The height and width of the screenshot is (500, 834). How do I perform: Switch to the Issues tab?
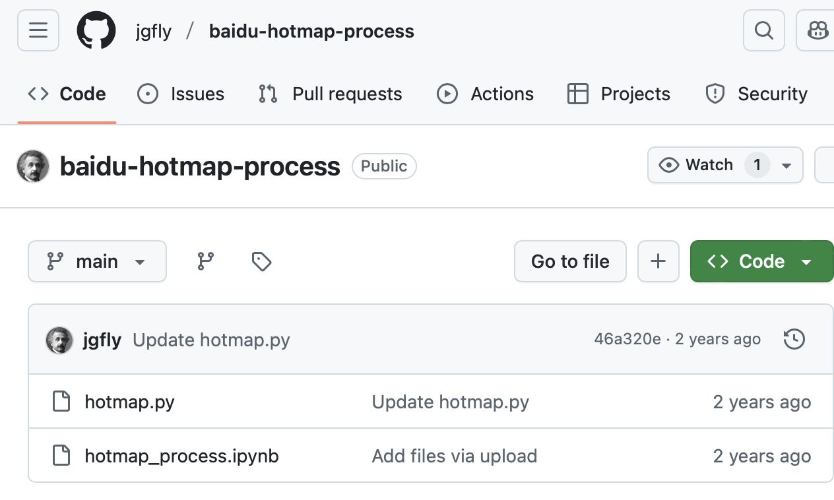(x=181, y=94)
